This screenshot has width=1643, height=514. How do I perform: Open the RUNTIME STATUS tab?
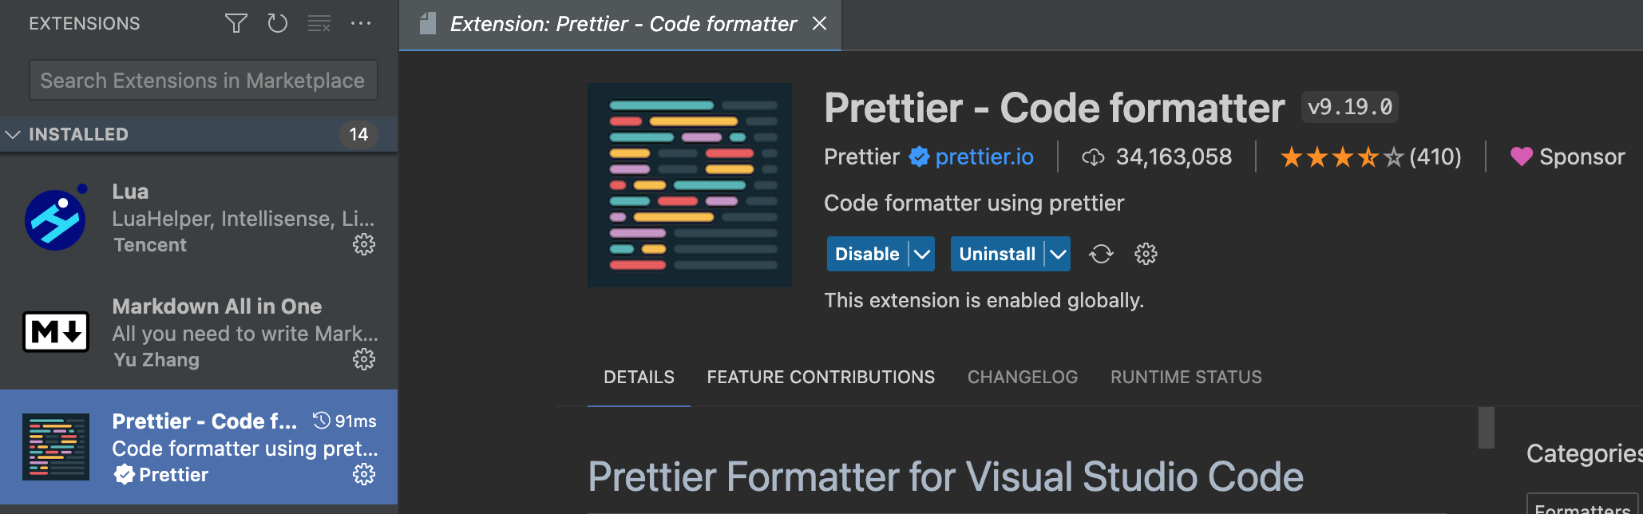coord(1186,377)
